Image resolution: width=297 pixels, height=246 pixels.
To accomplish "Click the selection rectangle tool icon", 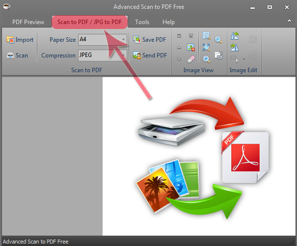I will click(x=235, y=59).
